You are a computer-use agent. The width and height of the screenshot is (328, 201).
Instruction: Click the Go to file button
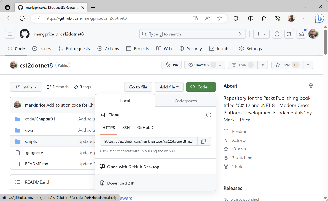[x=138, y=87]
